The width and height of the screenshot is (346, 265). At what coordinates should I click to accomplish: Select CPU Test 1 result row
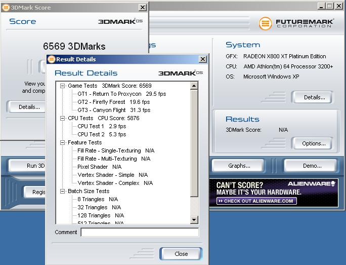click(x=102, y=126)
